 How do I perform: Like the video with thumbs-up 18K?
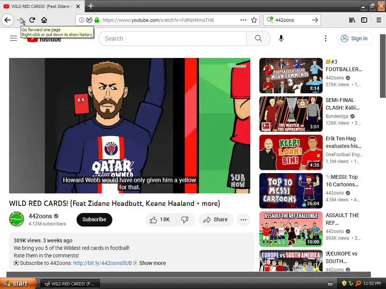(x=161, y=219)
